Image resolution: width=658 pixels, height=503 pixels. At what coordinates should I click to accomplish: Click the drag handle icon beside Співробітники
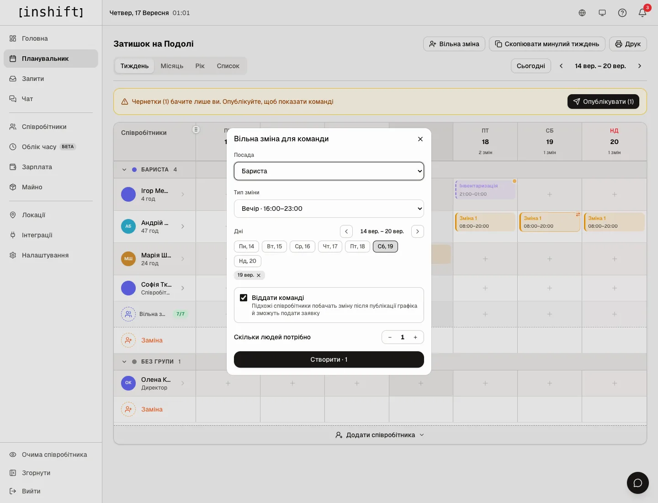click(196, 129)
